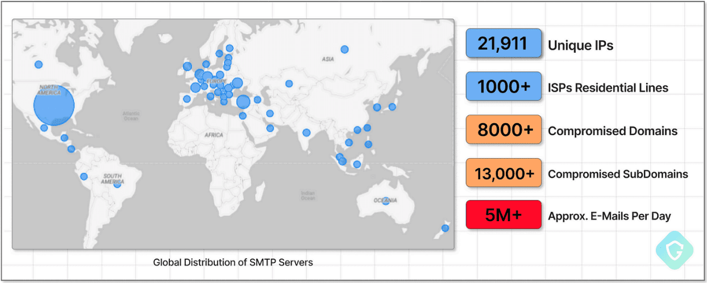The image size is (707, 283).
Task: Click the orange 8000+ stat box
Action: tap(503, 130)
